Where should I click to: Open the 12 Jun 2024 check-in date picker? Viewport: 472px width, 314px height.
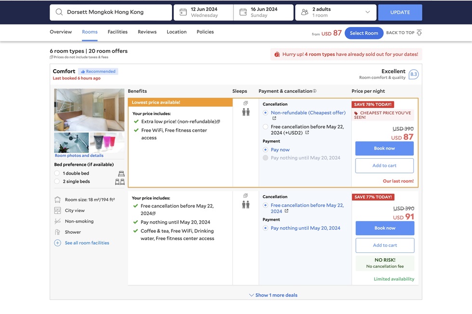(203, 13)
